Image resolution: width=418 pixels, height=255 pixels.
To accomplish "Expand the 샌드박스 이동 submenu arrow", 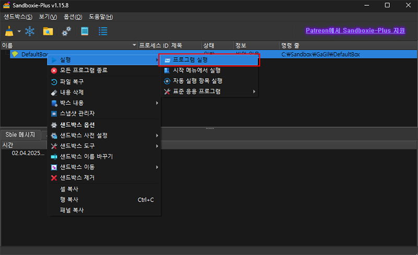I will tap(157, 167).
